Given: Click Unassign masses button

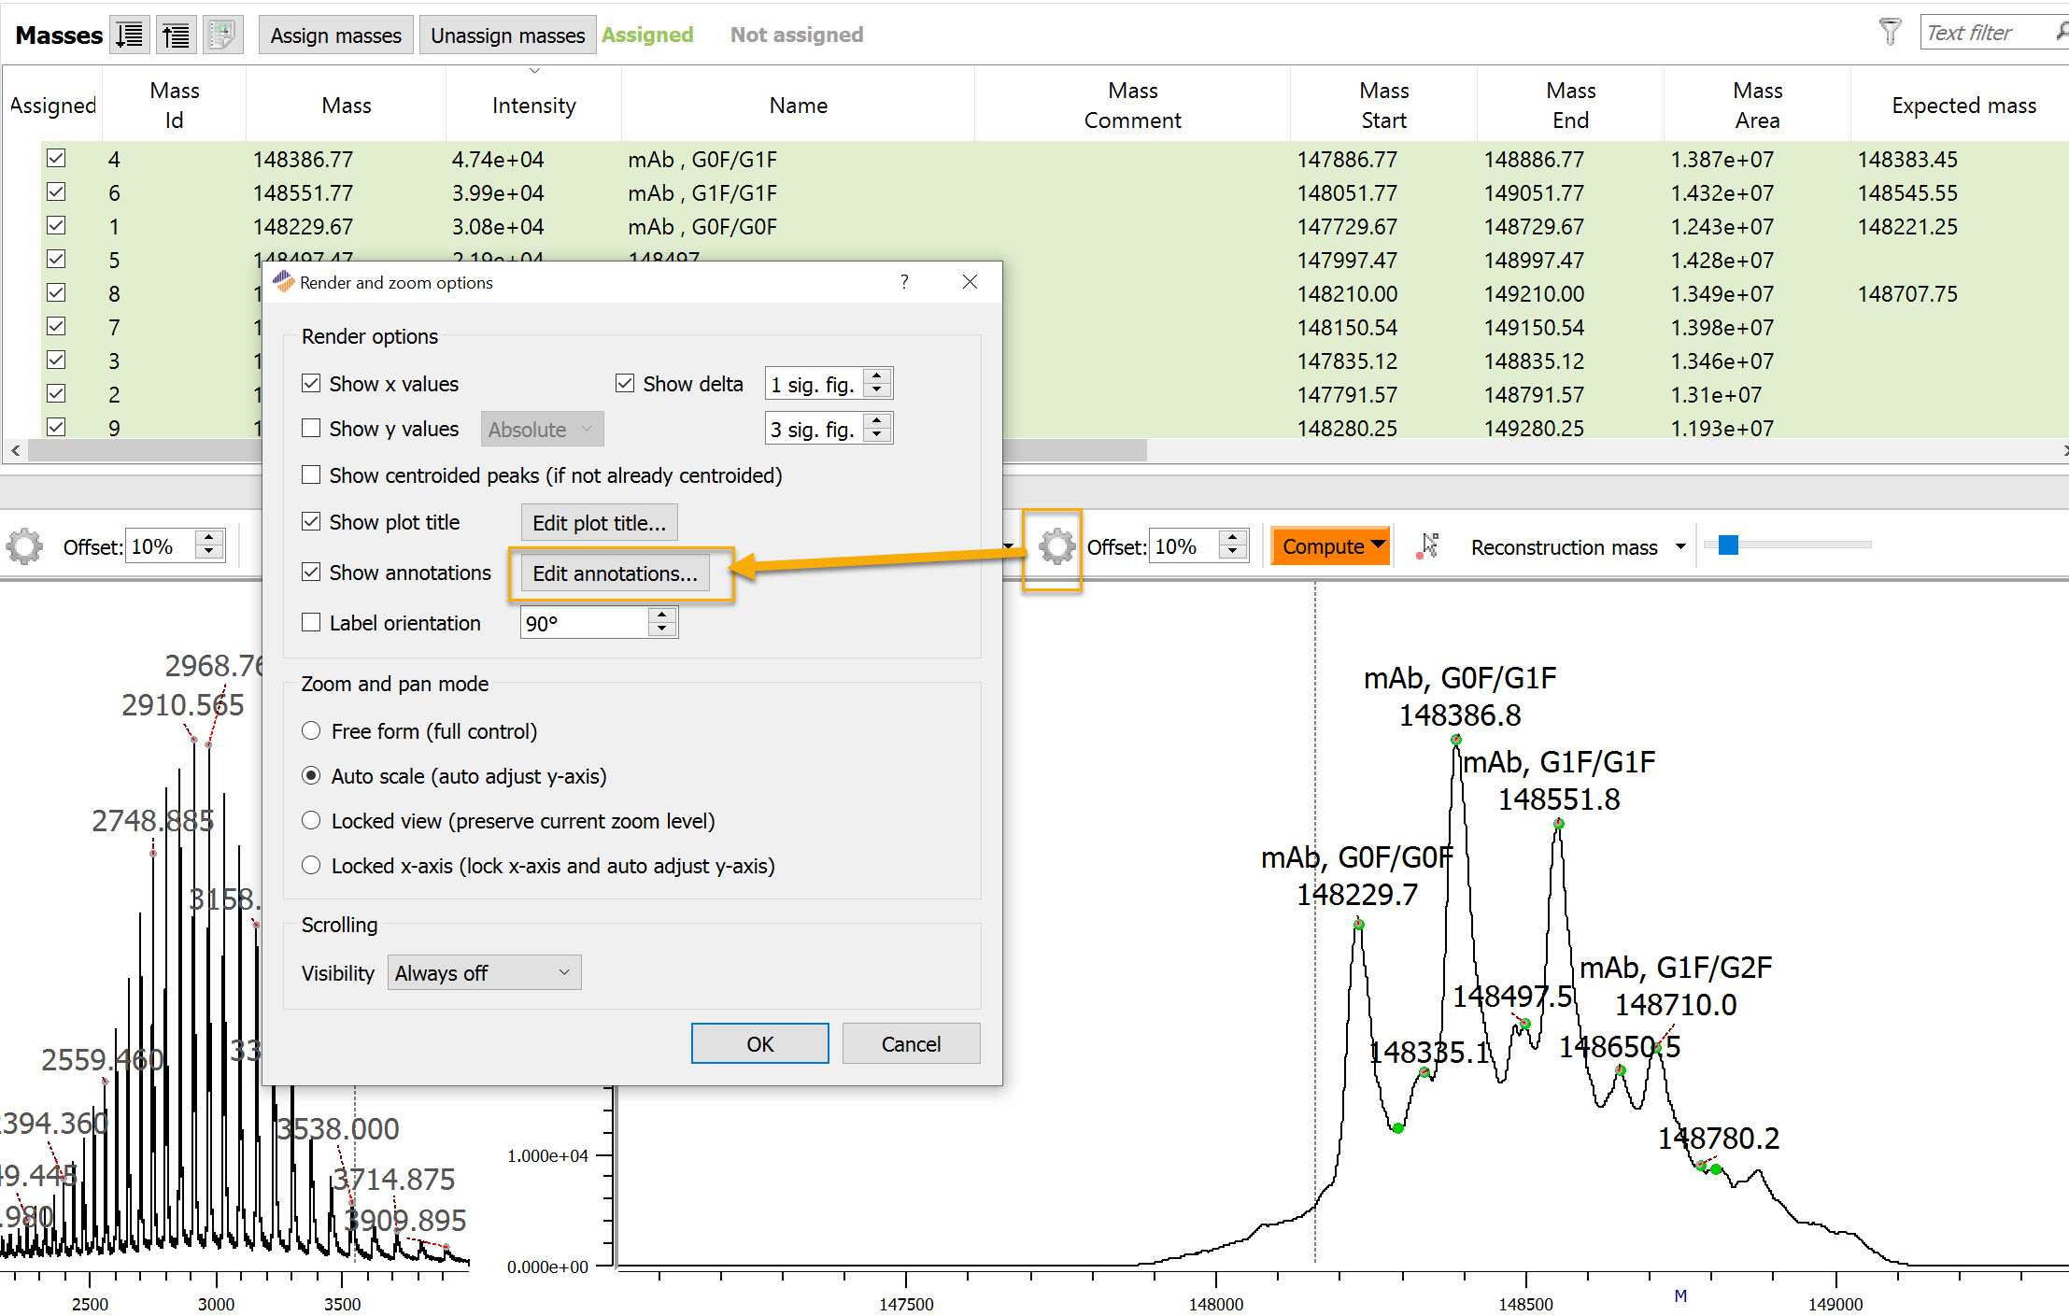Looking at the screenshot, I should [x=508, y=35].
